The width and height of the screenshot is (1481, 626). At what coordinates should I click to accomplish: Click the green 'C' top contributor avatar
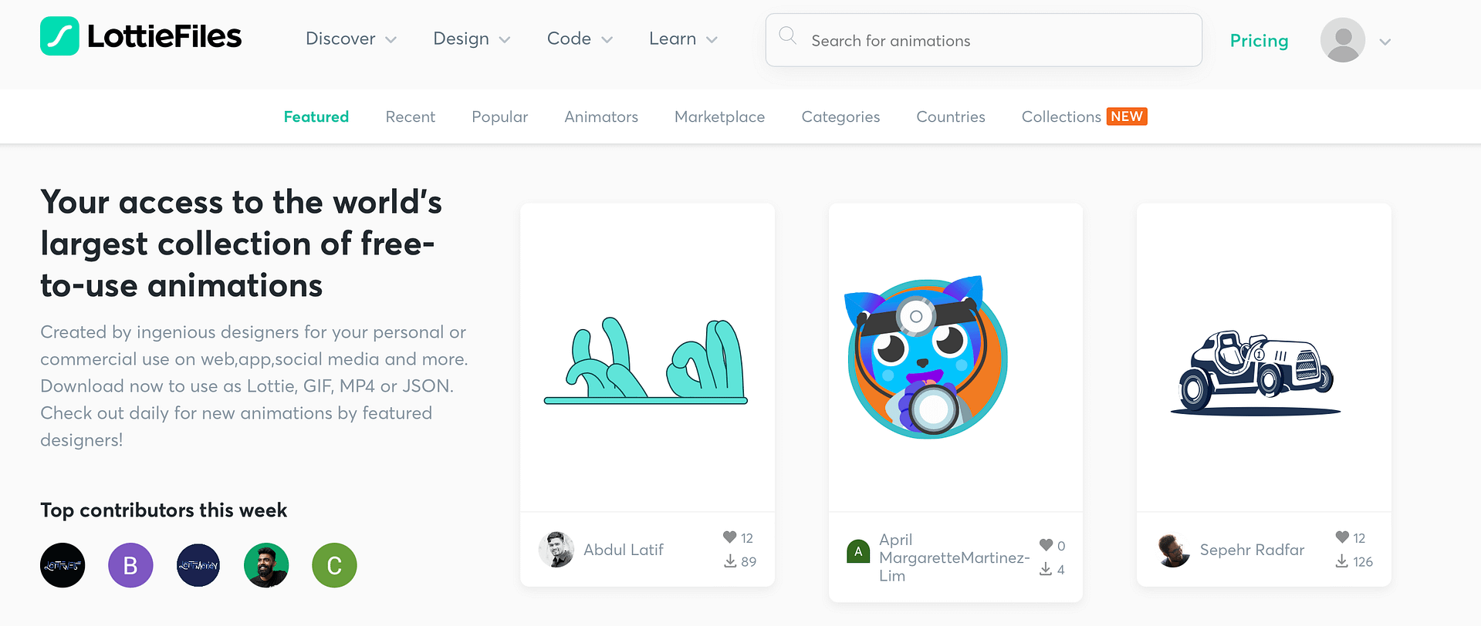334,565
